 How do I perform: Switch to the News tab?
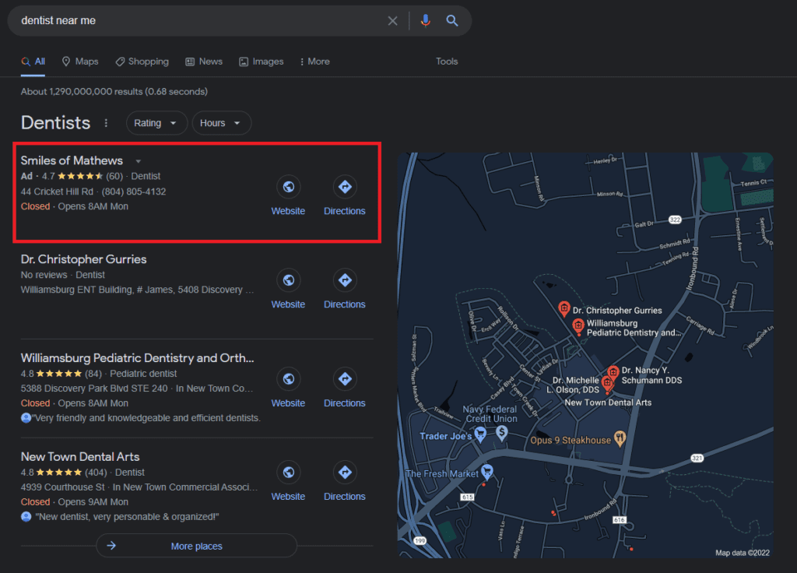point(204,62)
